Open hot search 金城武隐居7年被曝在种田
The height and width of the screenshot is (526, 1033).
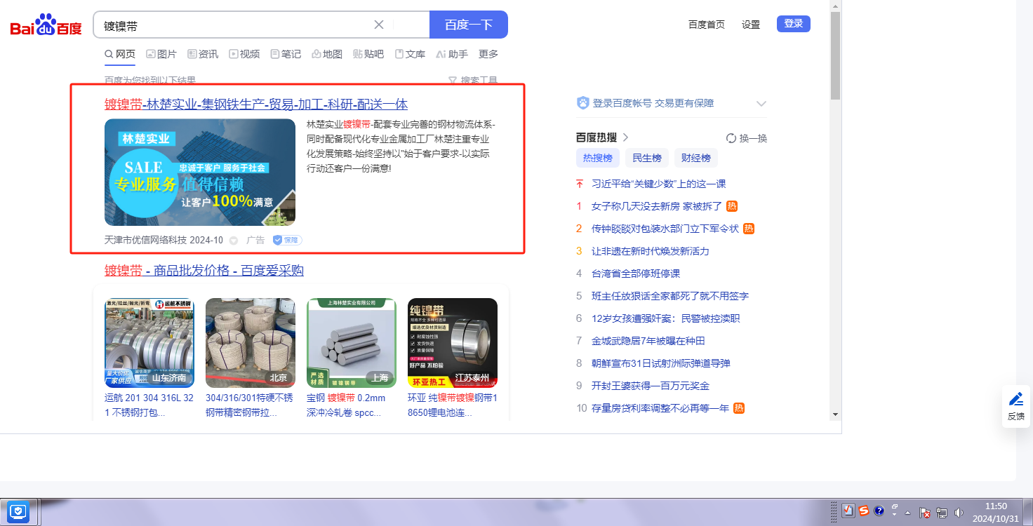(648, 341)
